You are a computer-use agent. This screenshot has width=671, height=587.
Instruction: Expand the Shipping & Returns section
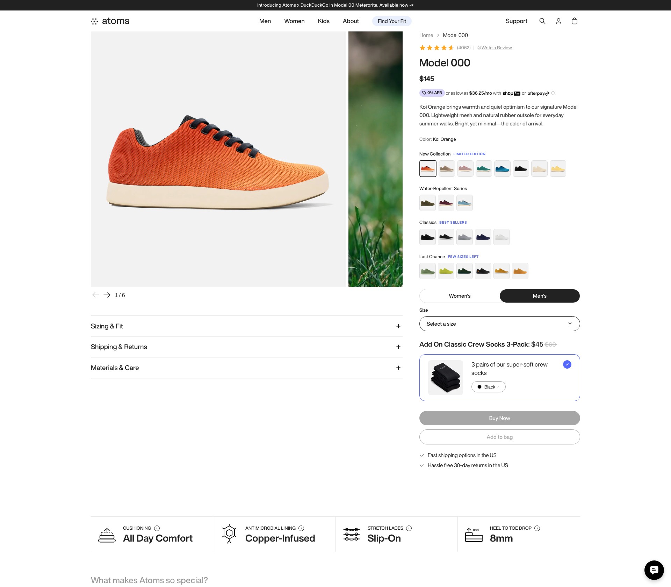(247, 347)
